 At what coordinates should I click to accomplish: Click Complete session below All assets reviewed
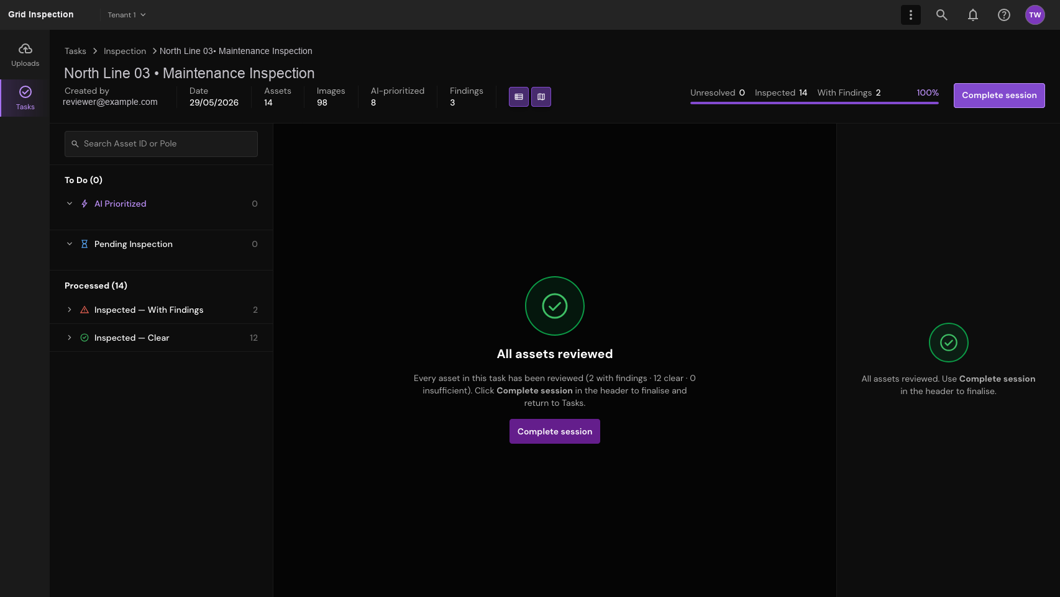pyautogui.click(x=555, y=431)
